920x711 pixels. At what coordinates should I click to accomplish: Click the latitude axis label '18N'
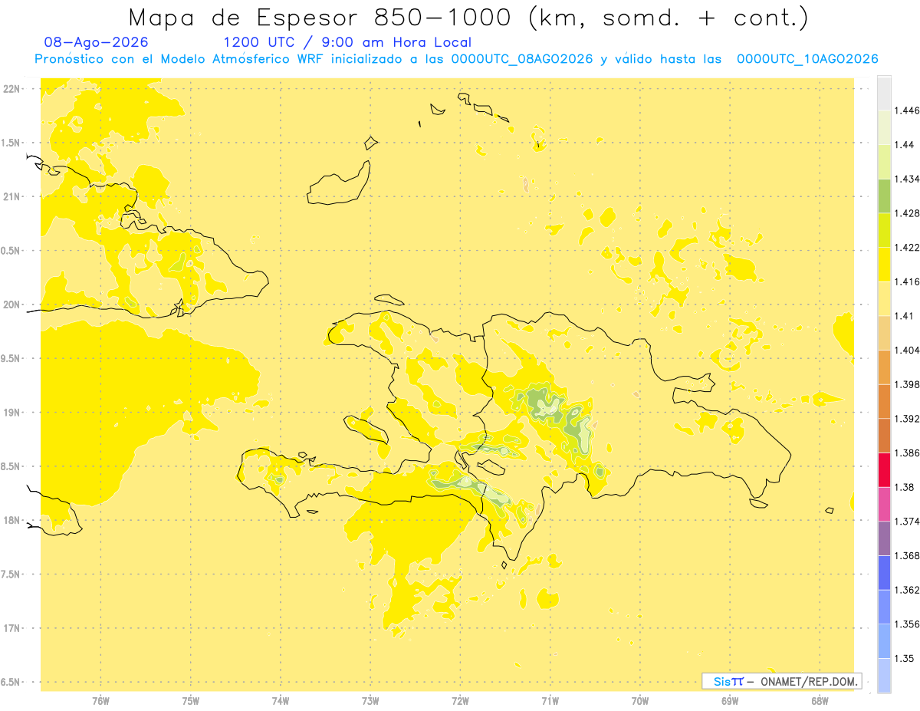tap(12, 521)
